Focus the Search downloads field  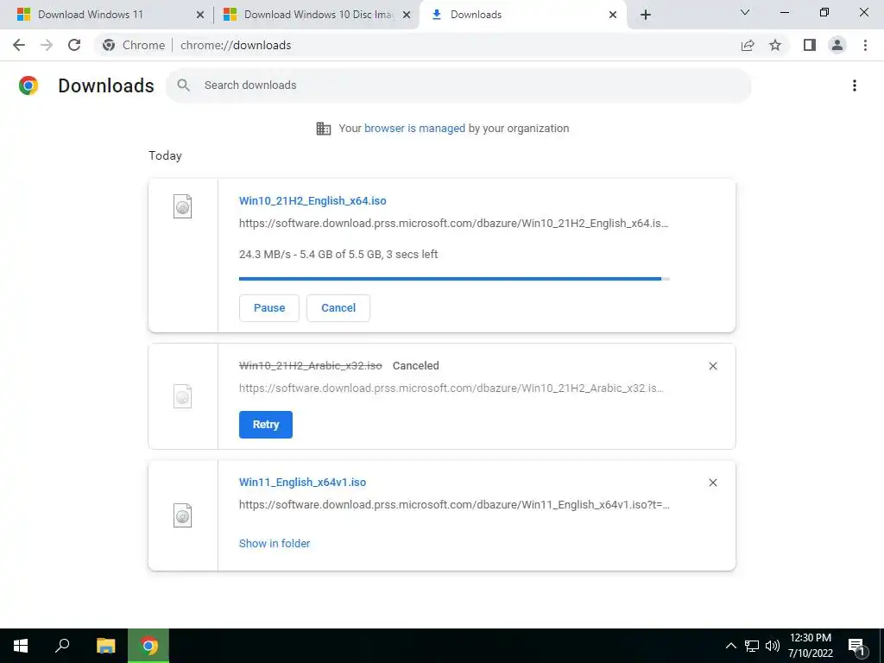(x=458, y=85)
